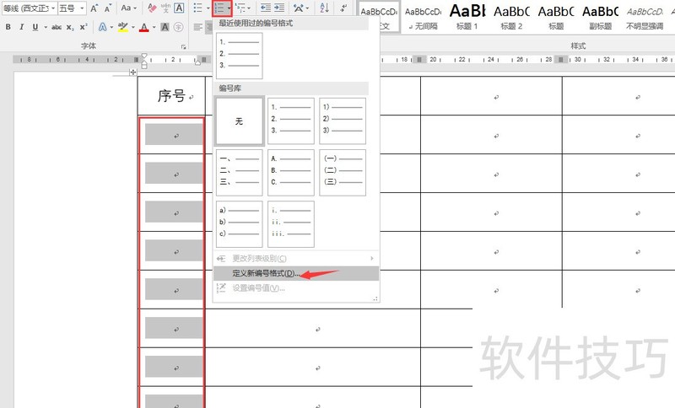The image size is (675, 408).
Task: Open font name dropdown
Action: 53,8
